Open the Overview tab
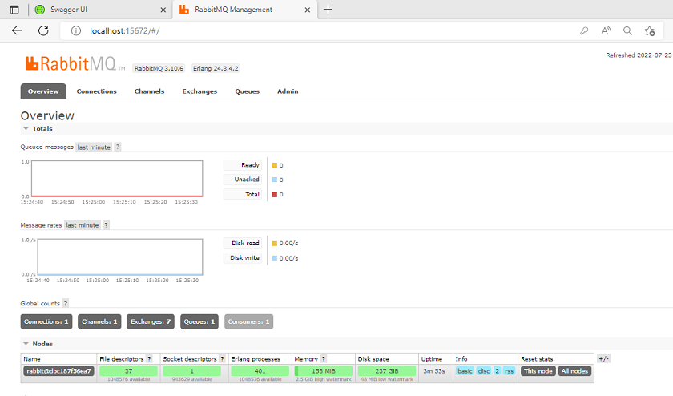 point(43,91)
